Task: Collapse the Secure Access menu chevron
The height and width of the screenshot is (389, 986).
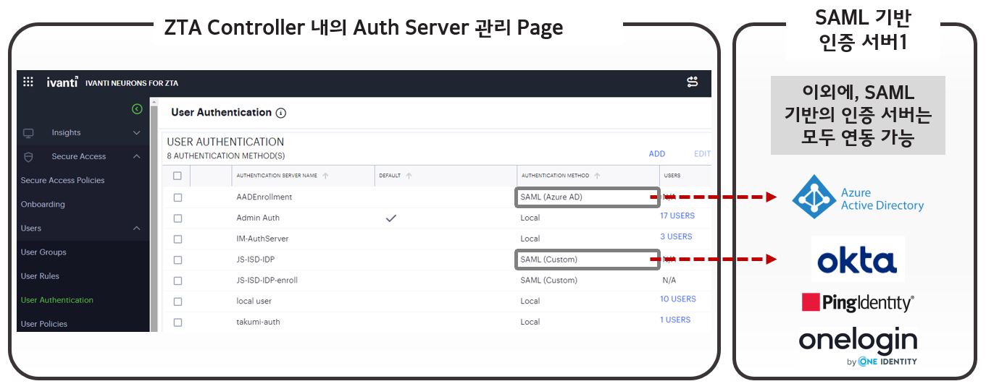Action: point(137,157)
